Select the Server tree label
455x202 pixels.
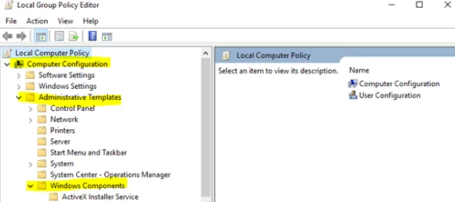pos(60,142)
